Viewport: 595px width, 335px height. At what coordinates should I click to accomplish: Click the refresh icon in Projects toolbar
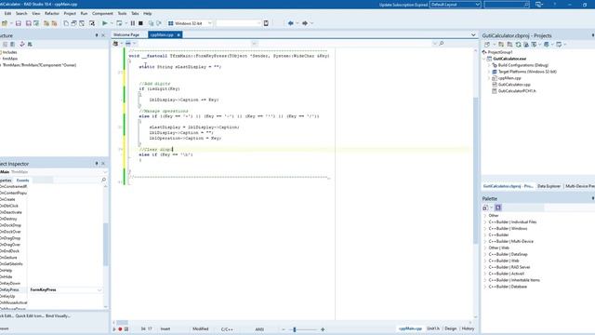518,45
